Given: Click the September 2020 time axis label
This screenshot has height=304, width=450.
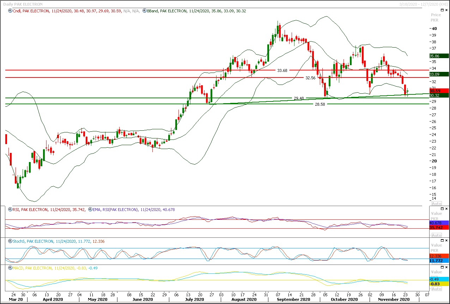Looking at the screenshot, I should tap(293, 299).
